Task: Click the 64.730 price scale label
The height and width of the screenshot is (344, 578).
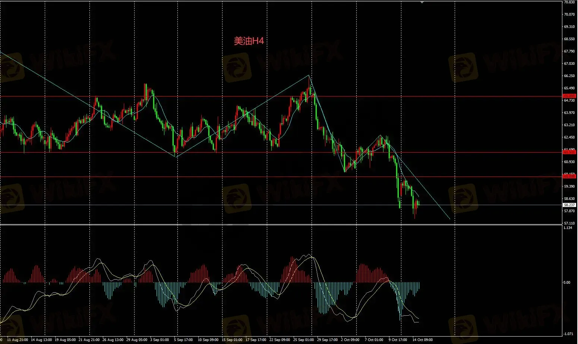Action: pyautogui.click(x=569, y=101)
